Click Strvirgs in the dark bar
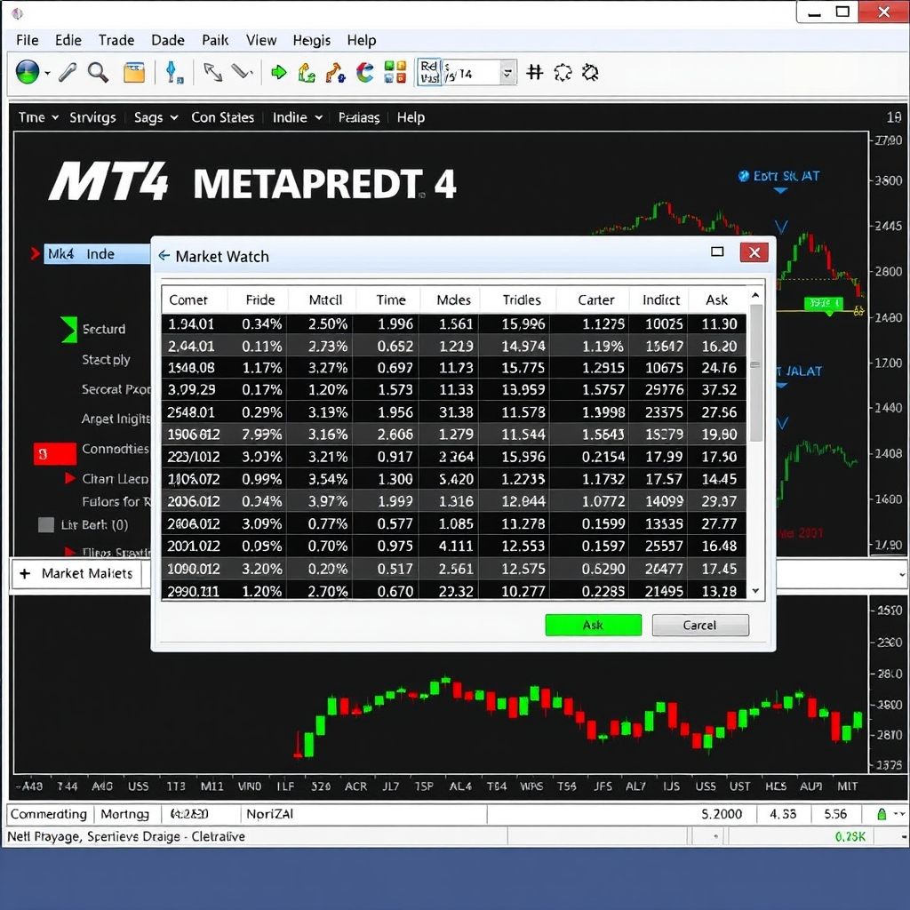The width and height of the screenshot is (910, 910). (x=92, y=117)
